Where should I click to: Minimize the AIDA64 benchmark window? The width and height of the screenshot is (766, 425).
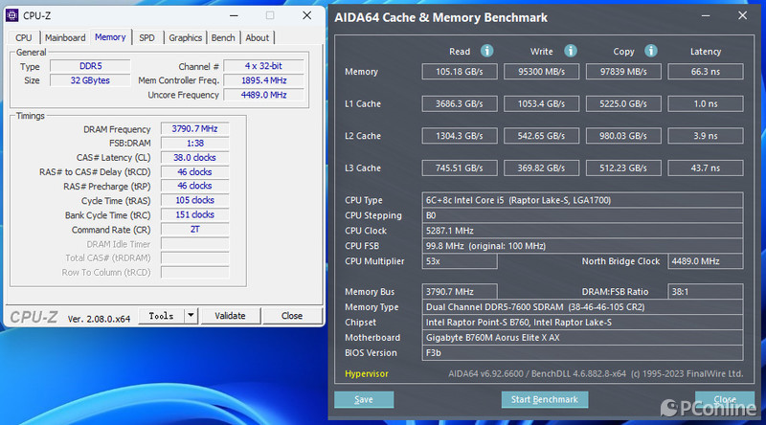coord(706,16)
